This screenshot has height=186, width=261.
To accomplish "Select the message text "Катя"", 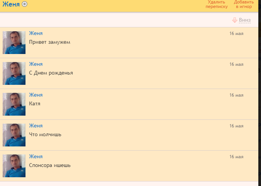I will [x=35, y=103].
